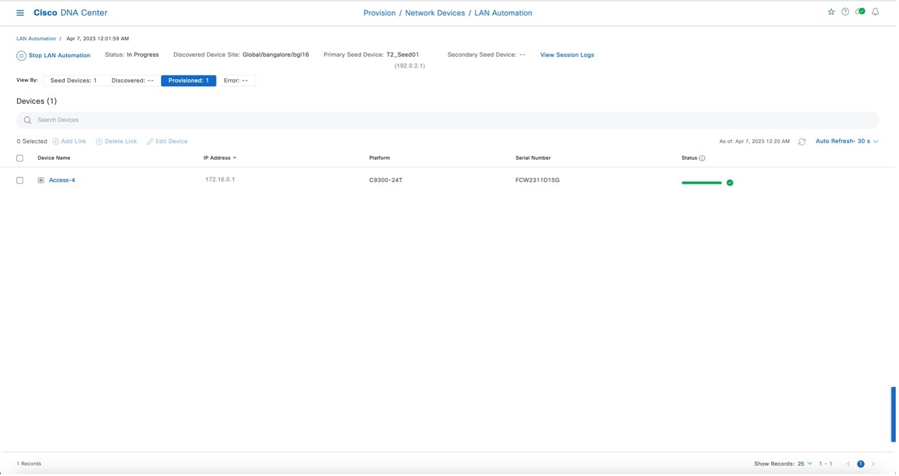This screenshot has width=899, height=476.
Task: Click Stop LAN Automation
Action: click(x=60, y=56)
